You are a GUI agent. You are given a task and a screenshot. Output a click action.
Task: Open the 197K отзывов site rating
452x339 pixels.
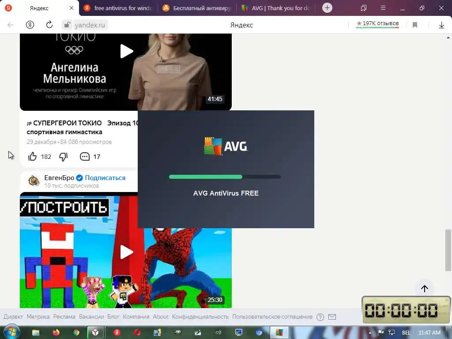pos(378,24)
